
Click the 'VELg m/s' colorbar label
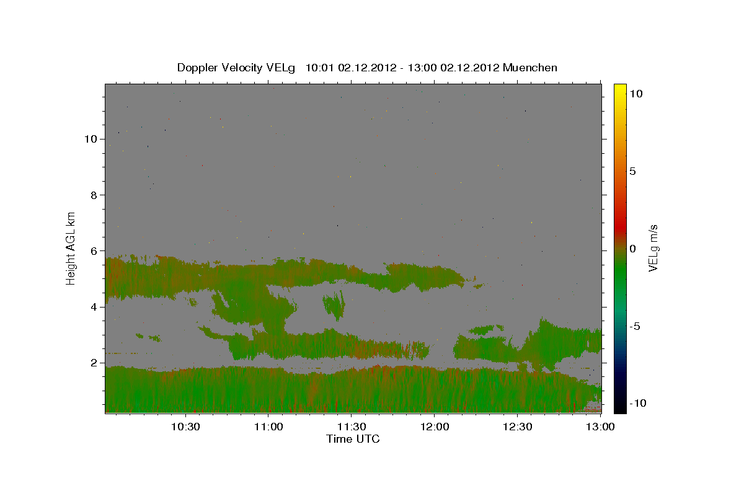[x=653, y=248]
